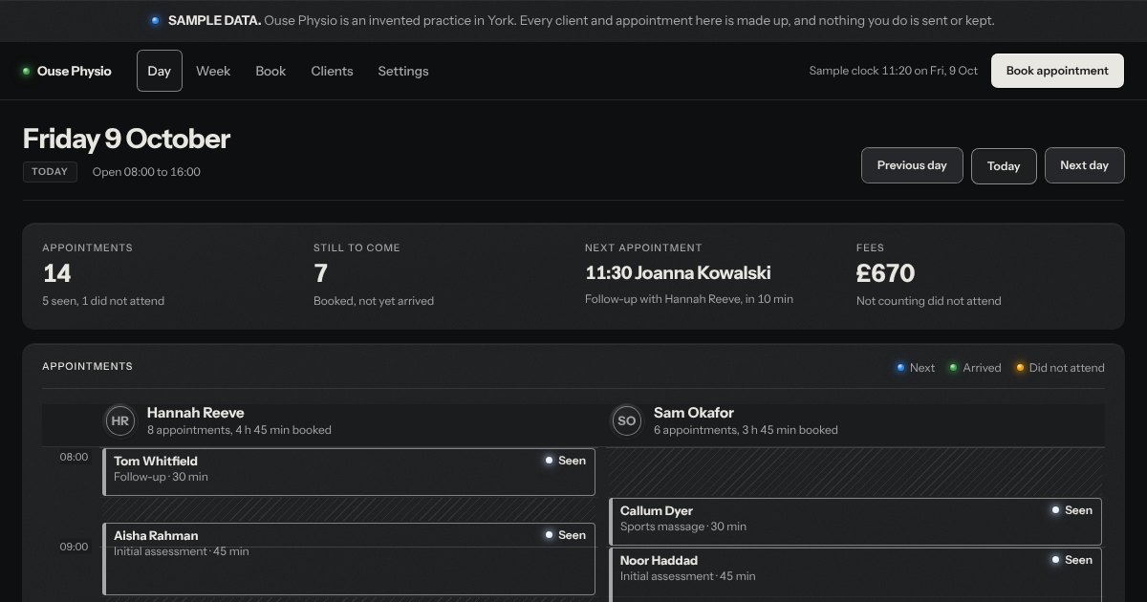Click the £670 fees total
The width and height of the screenshot is (1147, 602).
(885, 273)
